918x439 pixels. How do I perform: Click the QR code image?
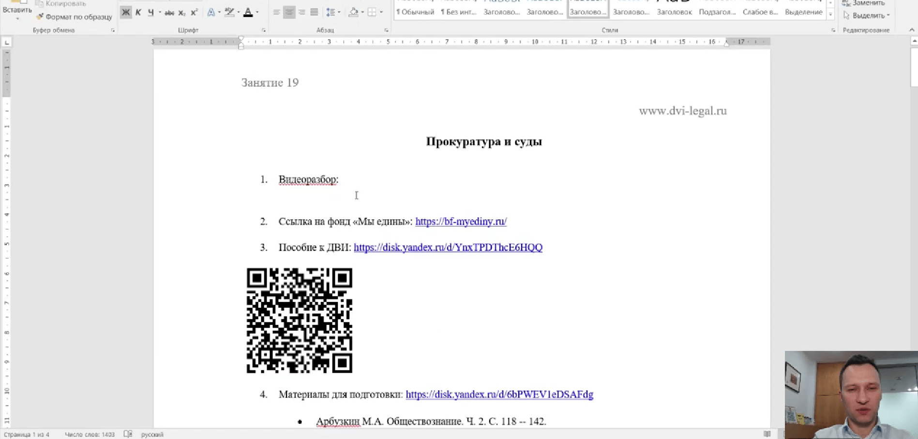(x=300, y=320)
